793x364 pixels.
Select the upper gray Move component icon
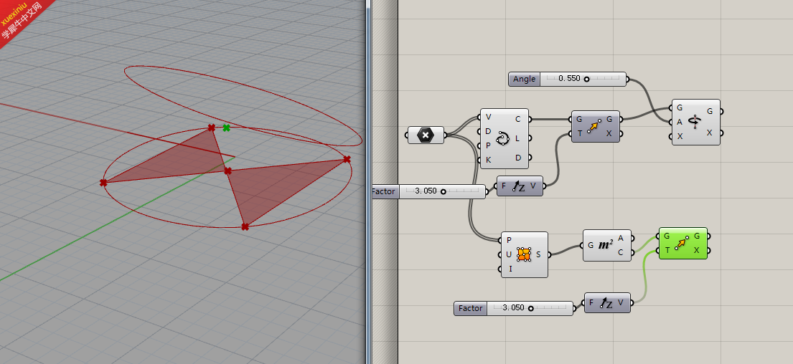point(594,126)
